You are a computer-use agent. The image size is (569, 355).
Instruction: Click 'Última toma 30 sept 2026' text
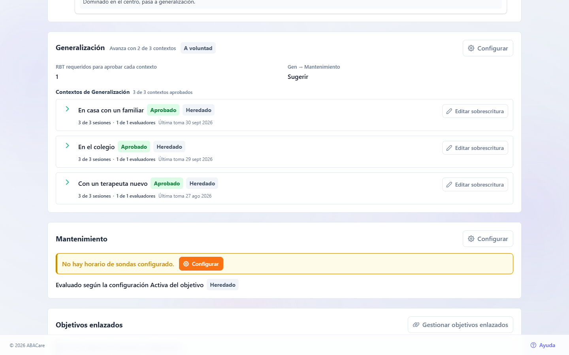click(185, 123)
